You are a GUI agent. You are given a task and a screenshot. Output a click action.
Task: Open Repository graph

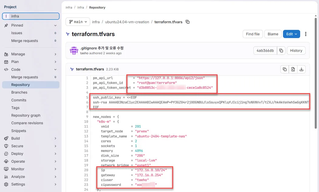pyautogui.click(x=26, y=116)
